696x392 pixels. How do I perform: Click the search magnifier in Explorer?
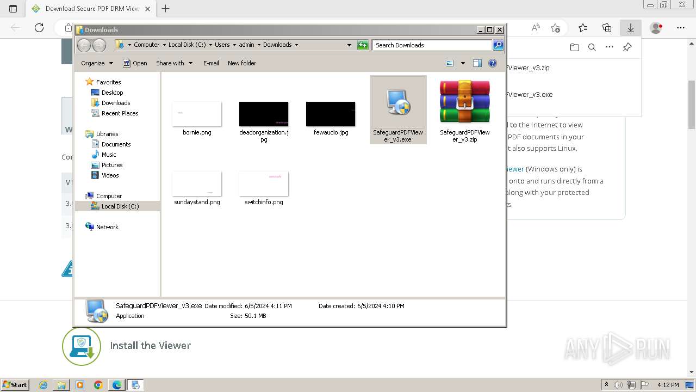click(x=498, y=45)
